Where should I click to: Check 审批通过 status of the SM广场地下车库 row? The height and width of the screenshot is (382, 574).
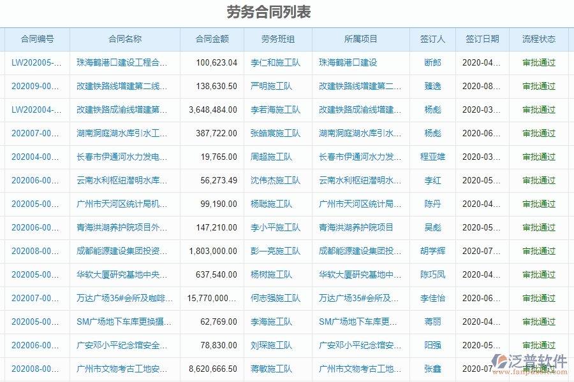click(x=540, y=322)
